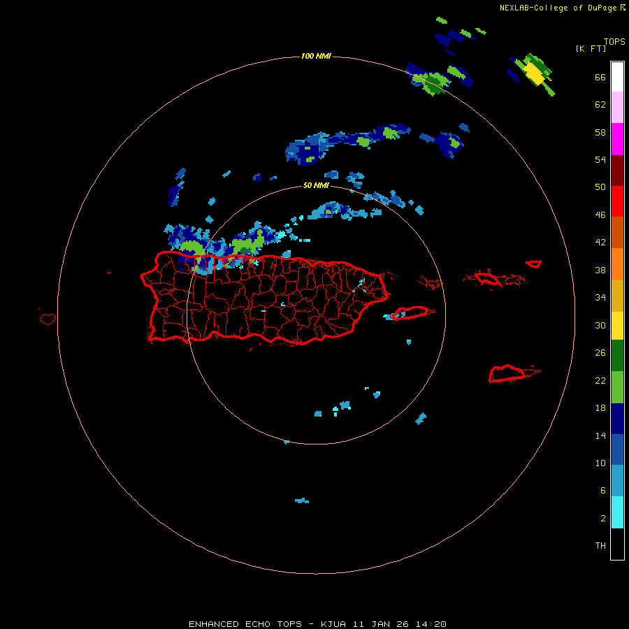
Task: Click the legend value '2'
Action: pos(602,519)
